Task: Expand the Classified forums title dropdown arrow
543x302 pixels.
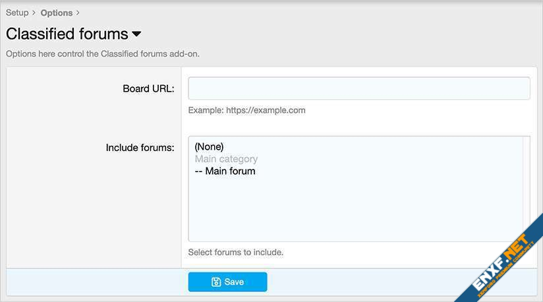Action: click(136, 34)
